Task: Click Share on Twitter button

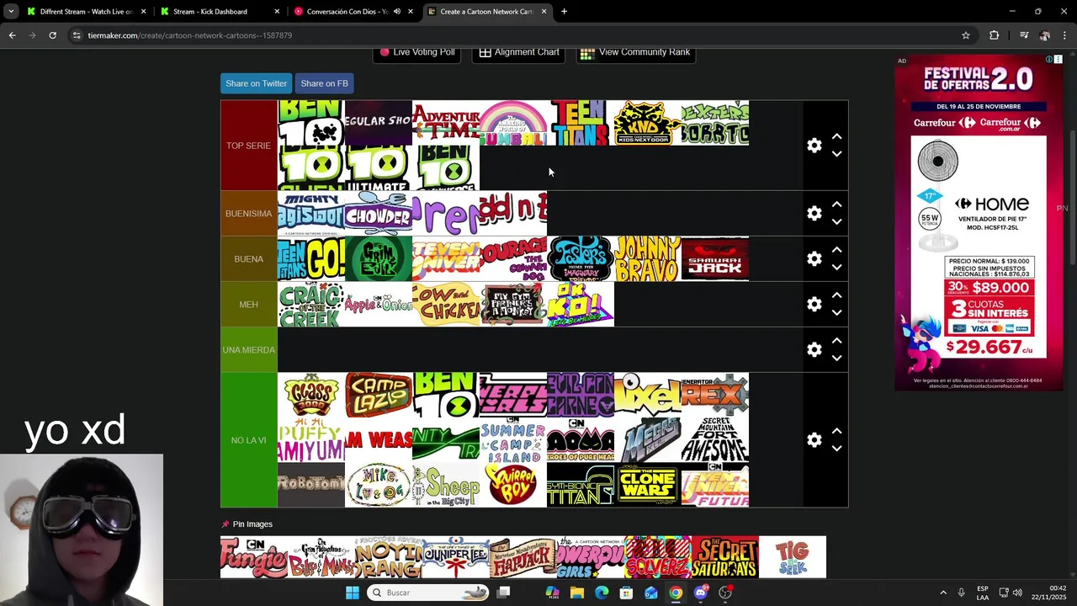Action: [x=256, y=83]
